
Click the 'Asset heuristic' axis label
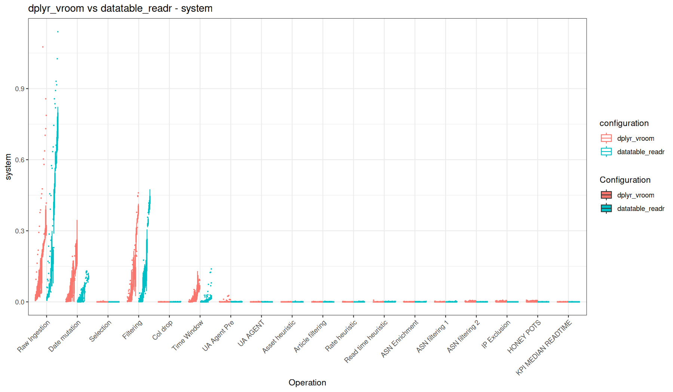click(279, 337)
